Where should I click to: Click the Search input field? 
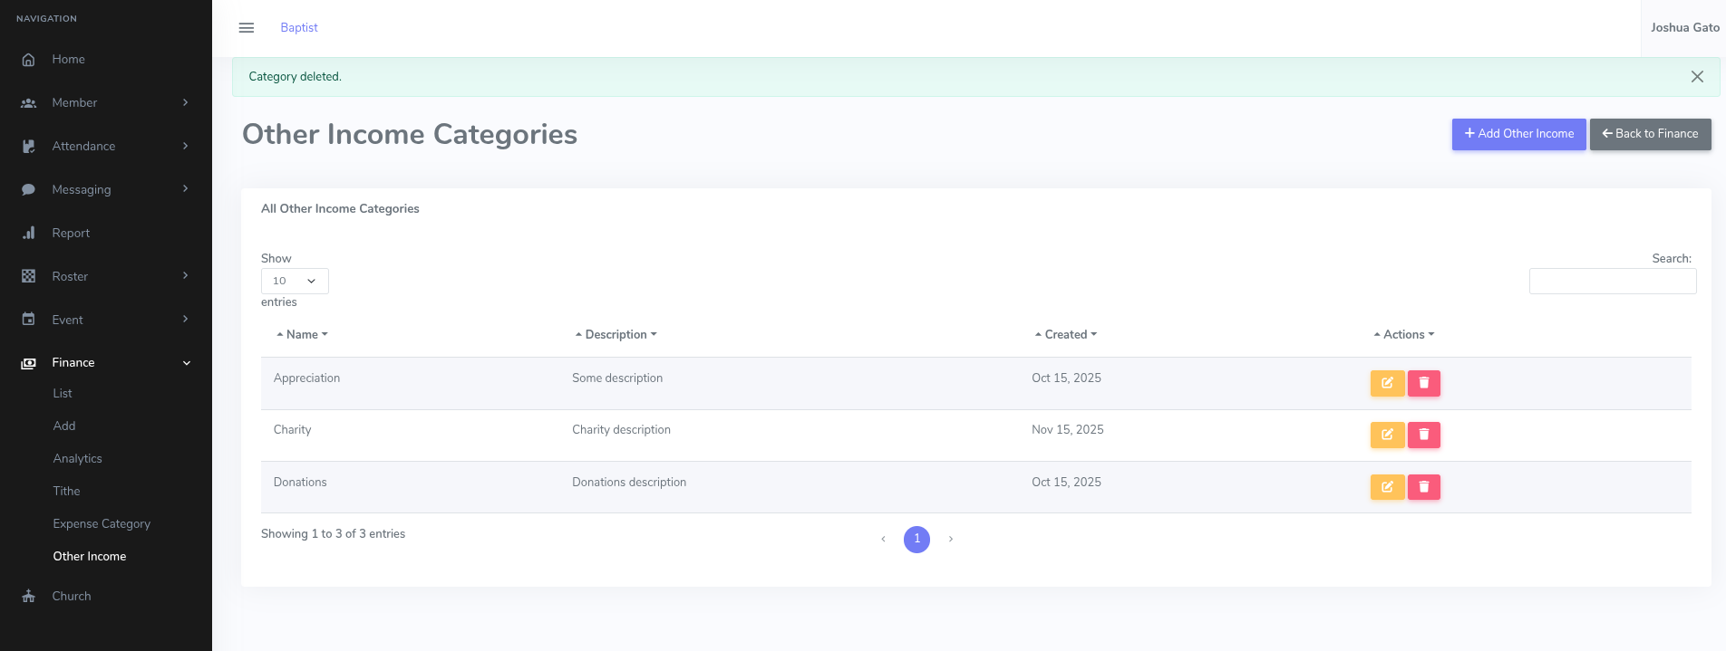pos(1612,282)
